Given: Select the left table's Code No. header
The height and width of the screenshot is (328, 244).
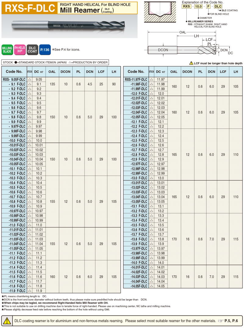Looking at the screenshot, I should click(x=14, y=72).
